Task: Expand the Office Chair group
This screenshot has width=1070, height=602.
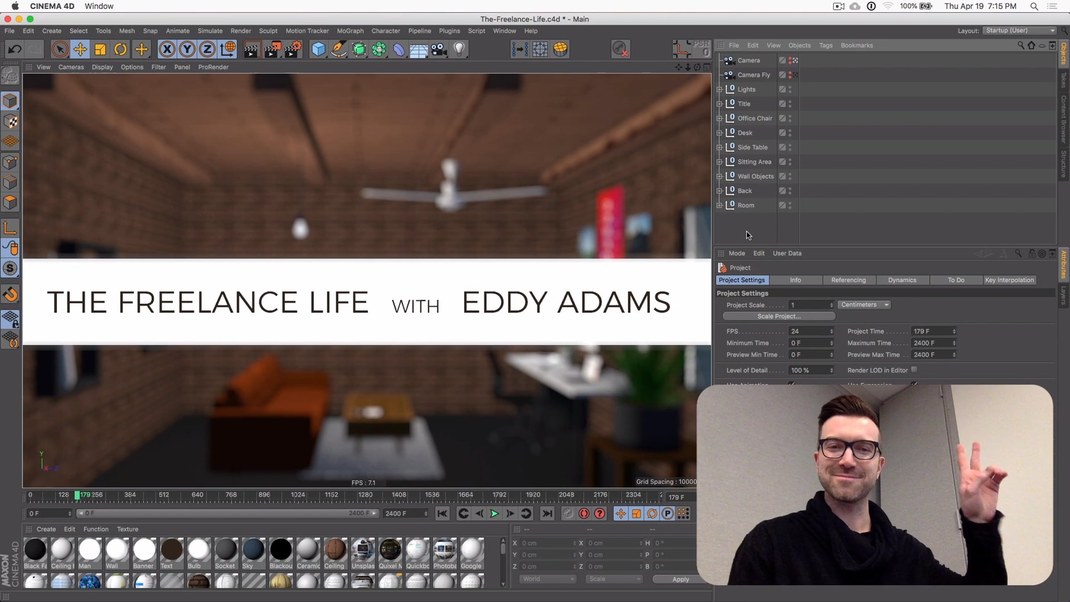Action: [719, 118]
